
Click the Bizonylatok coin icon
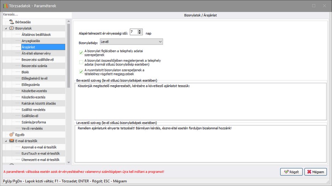pyautogui.click(x=11, y=28)
